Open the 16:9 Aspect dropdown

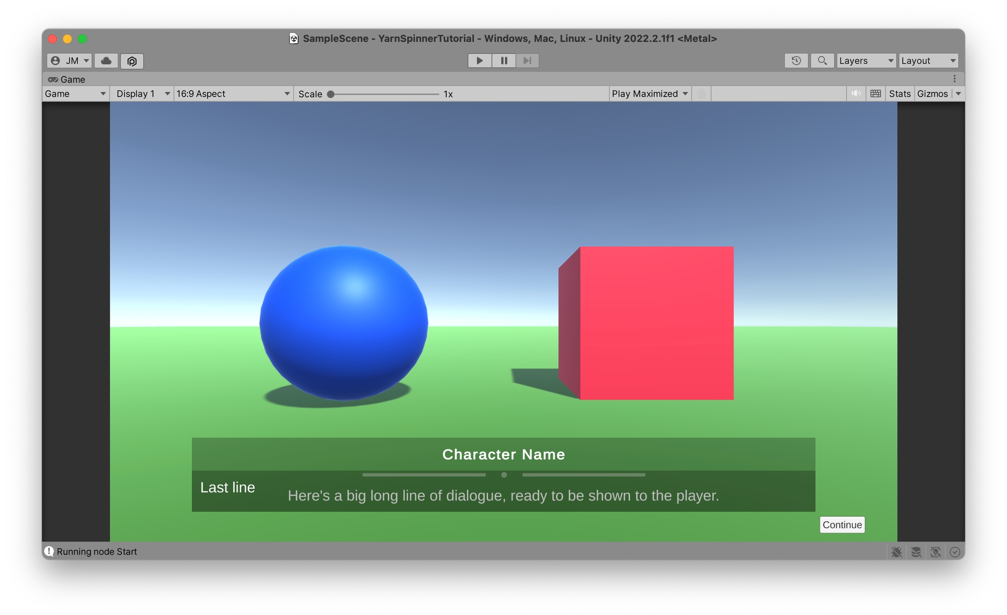click(233, 94)
